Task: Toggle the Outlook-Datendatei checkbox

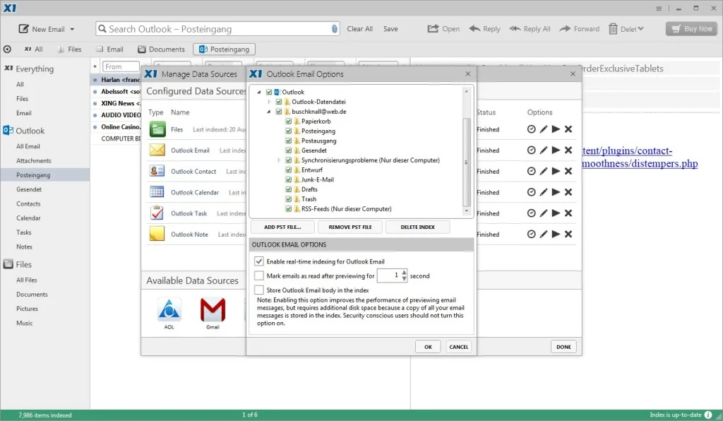Action: point(278,102)
